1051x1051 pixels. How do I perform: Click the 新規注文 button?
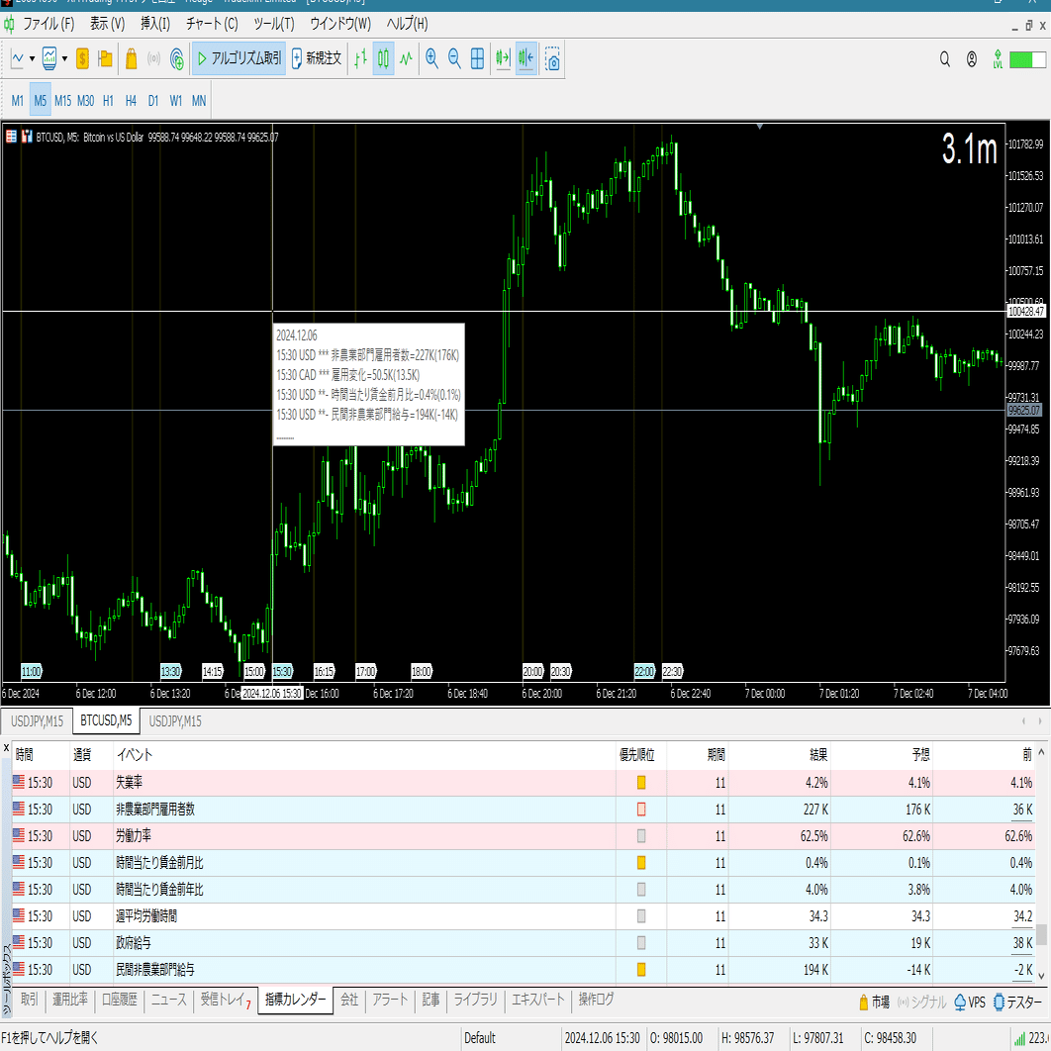(x=317, y=58)
